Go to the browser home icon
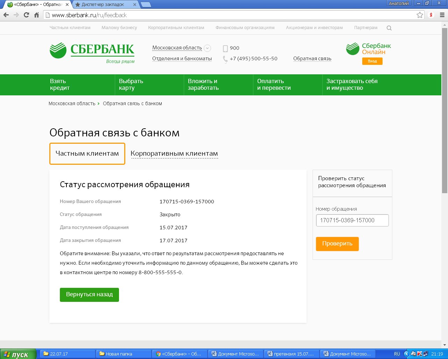Viewport: 448px width, 359px height. [36, 15]
